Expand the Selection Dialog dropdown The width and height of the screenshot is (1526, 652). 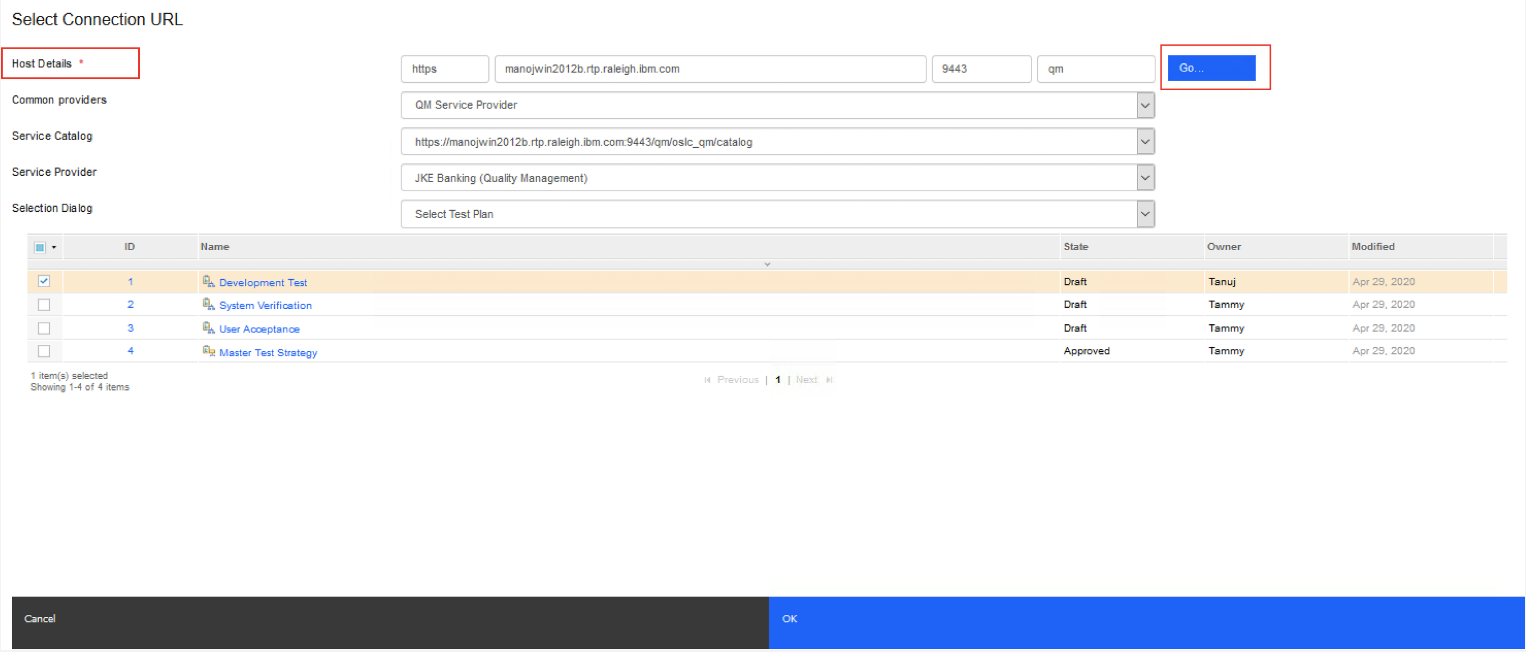[x=1145, y=214]
